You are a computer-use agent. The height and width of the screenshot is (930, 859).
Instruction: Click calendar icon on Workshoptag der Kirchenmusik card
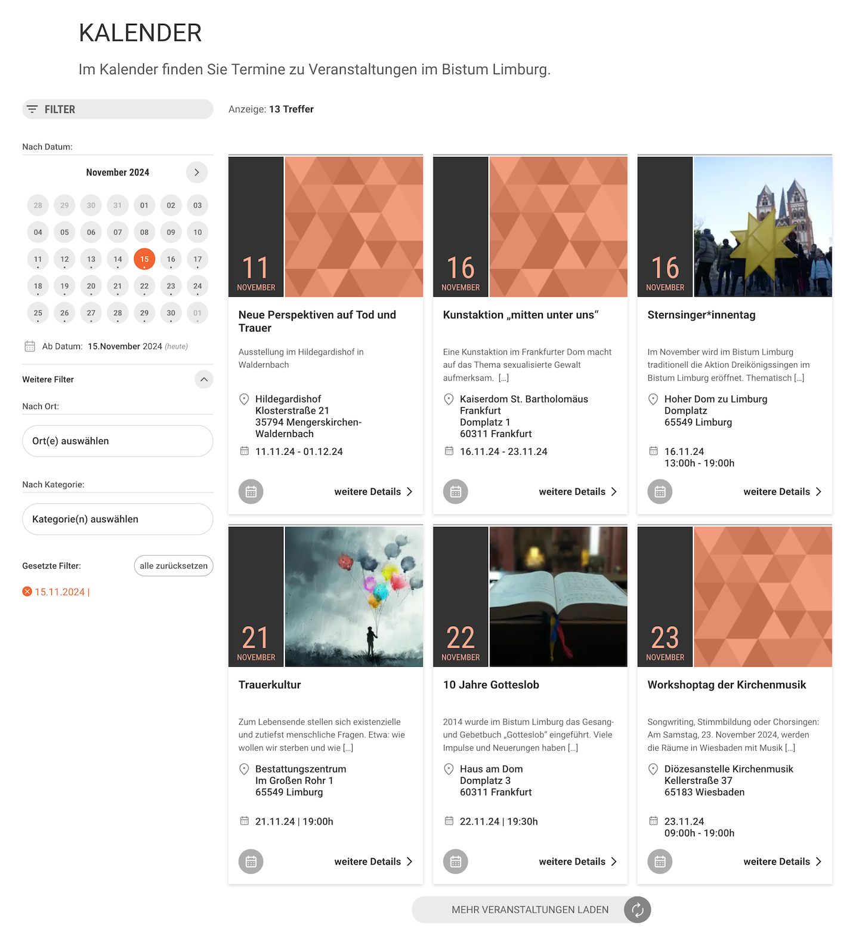(x=660, y=861)
